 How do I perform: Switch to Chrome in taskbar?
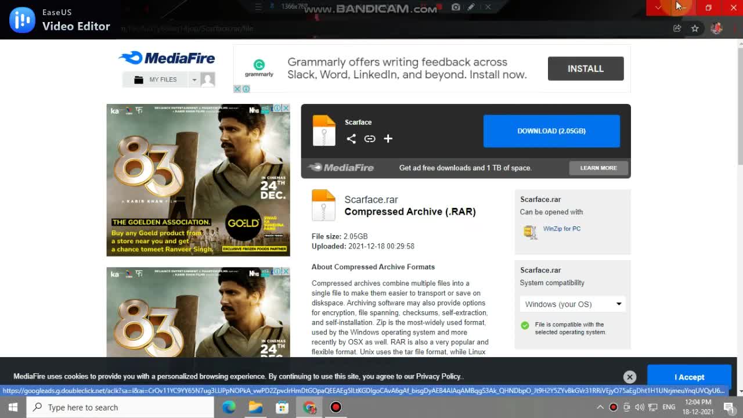[x=309, y=407]
